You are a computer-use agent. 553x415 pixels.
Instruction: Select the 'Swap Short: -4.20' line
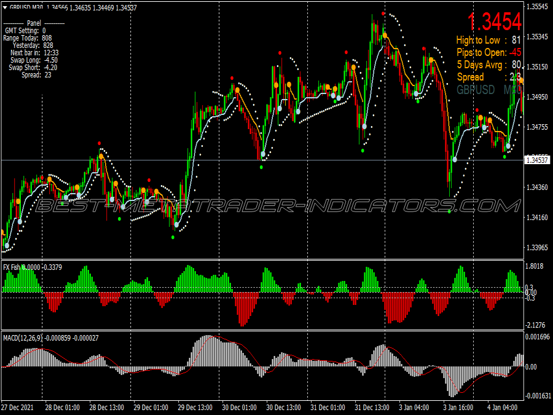33,68
